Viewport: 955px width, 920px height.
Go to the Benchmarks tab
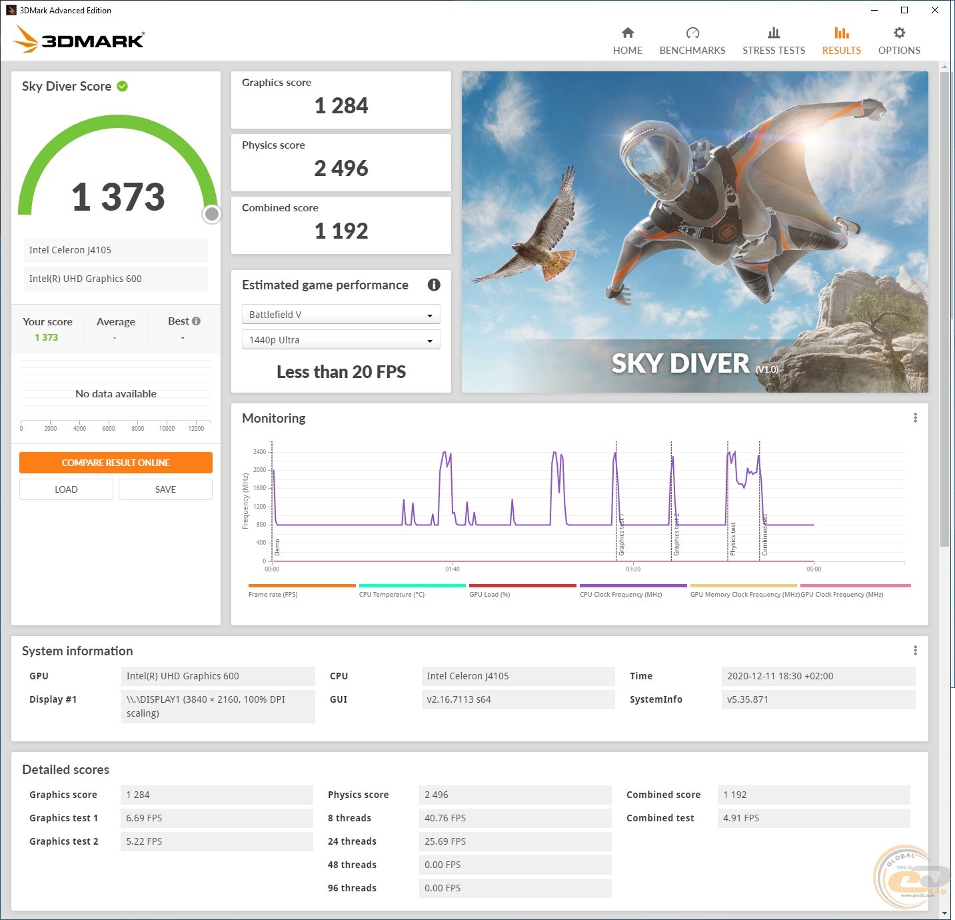pyautogui.click(x=692, y=41)
